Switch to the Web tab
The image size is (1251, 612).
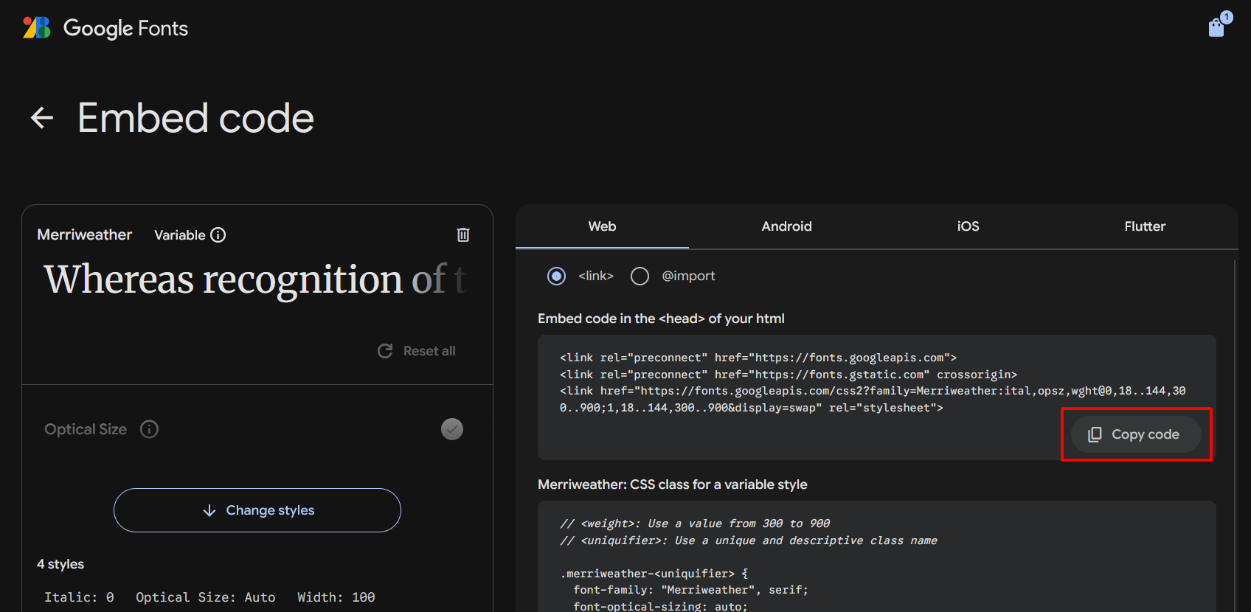602,226
